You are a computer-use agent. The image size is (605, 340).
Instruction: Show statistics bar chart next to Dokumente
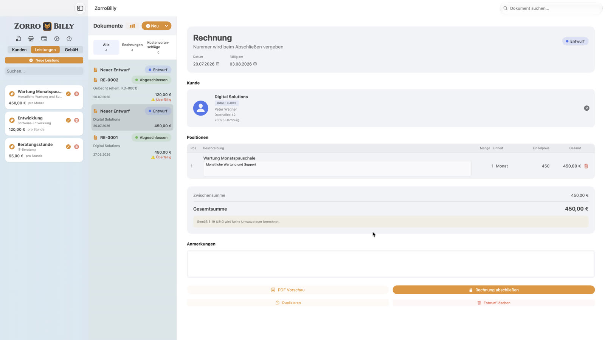pos(132,26)
